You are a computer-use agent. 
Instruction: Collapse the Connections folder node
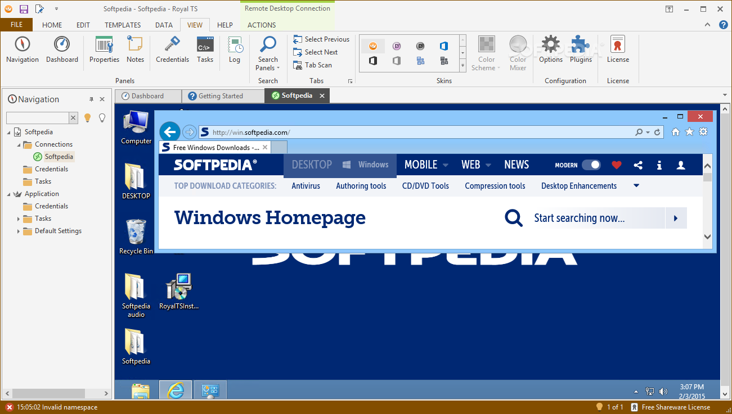19,144
